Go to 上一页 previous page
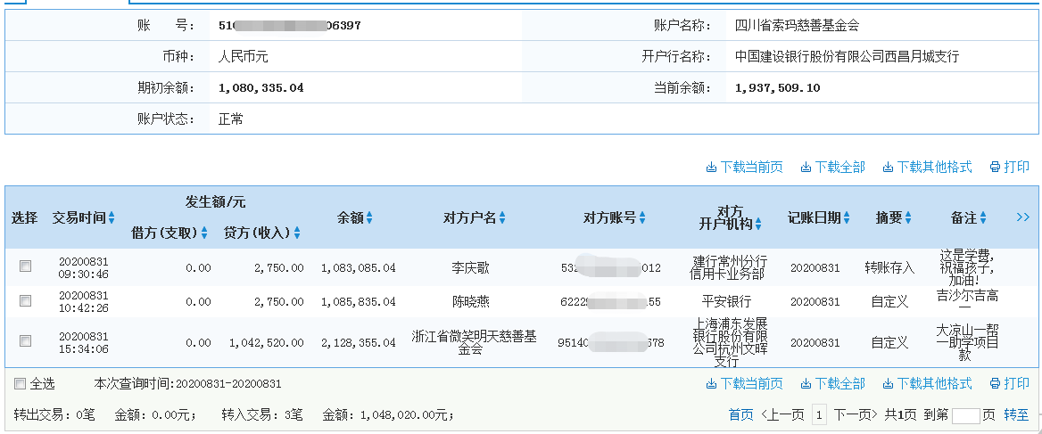 coord(783,415)
